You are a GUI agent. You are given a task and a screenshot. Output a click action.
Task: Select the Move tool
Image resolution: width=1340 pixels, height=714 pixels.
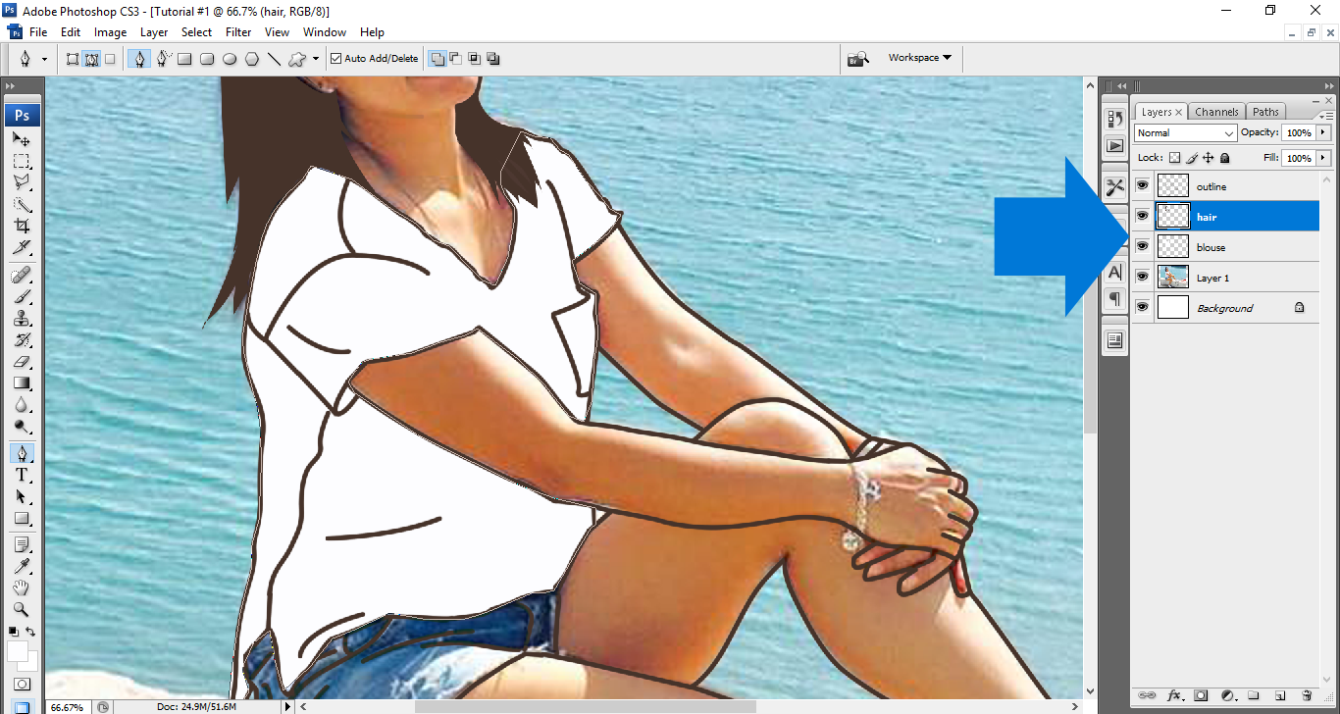(22, 139)
